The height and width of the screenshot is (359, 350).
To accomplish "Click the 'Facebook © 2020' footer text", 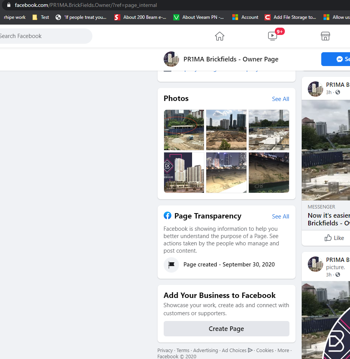I will click(177, 356).
